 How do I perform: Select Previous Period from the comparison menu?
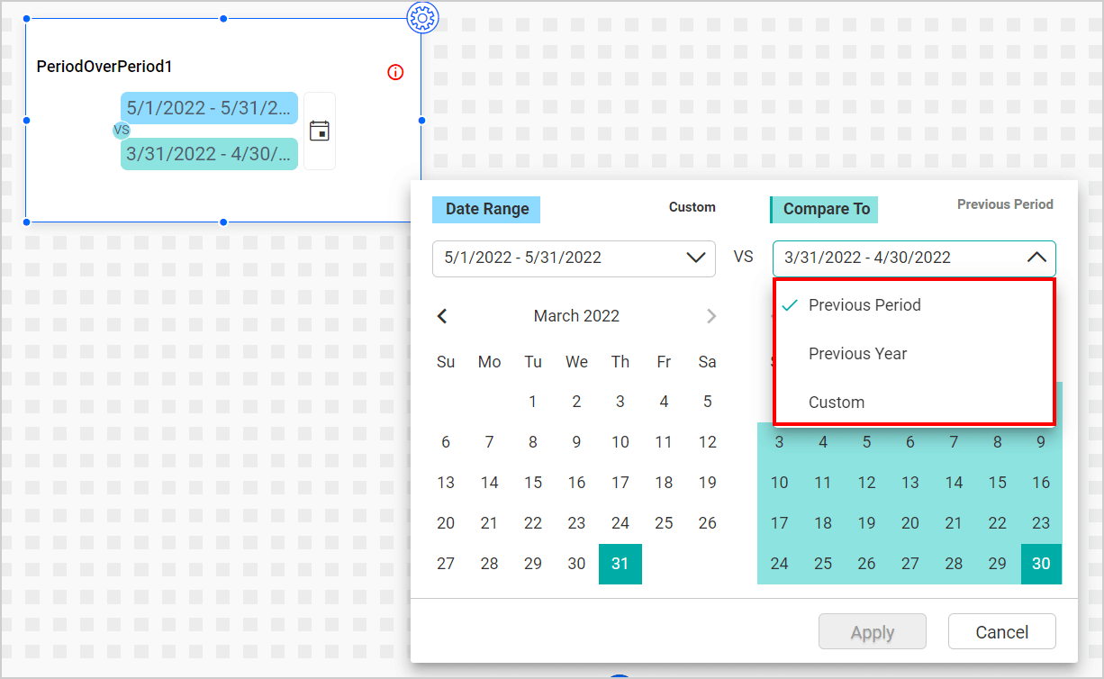pyautogui.click(x=865, y=304)
